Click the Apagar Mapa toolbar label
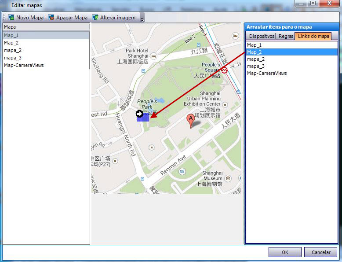 coord(72,18)
